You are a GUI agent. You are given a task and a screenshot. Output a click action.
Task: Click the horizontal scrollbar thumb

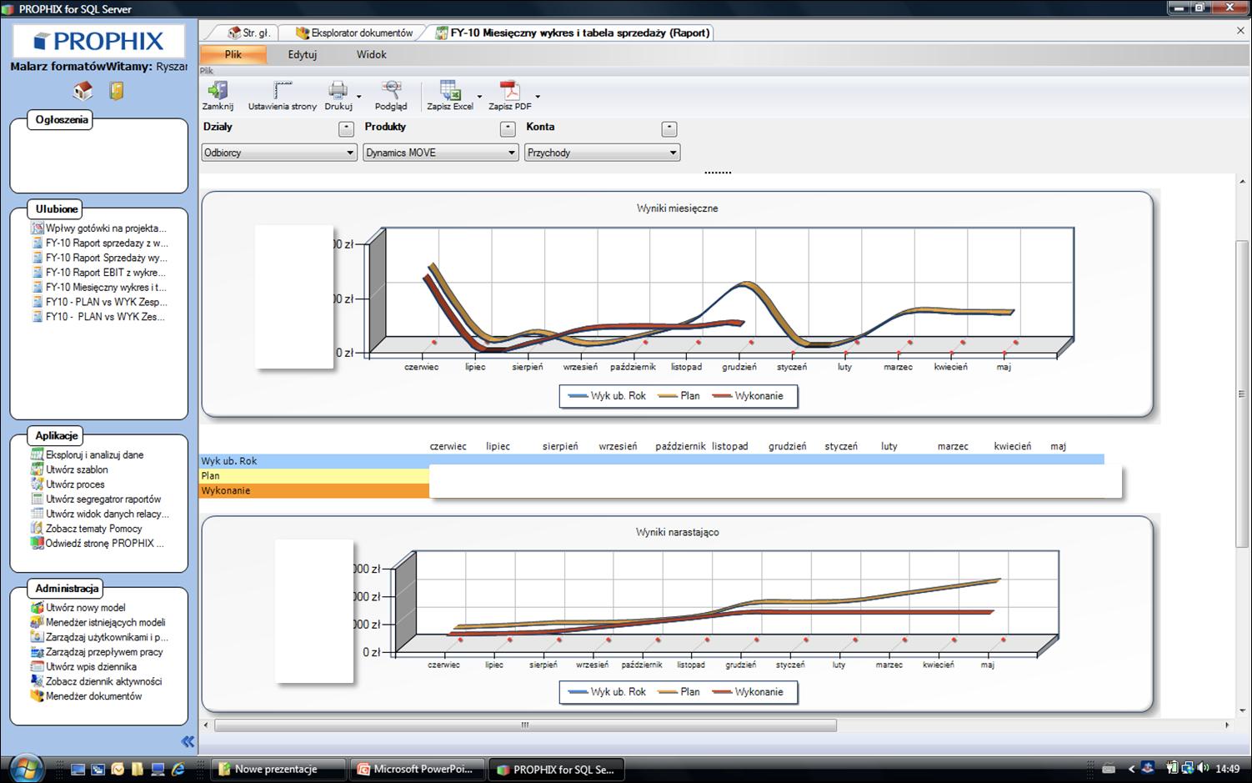tap(525, 725)
